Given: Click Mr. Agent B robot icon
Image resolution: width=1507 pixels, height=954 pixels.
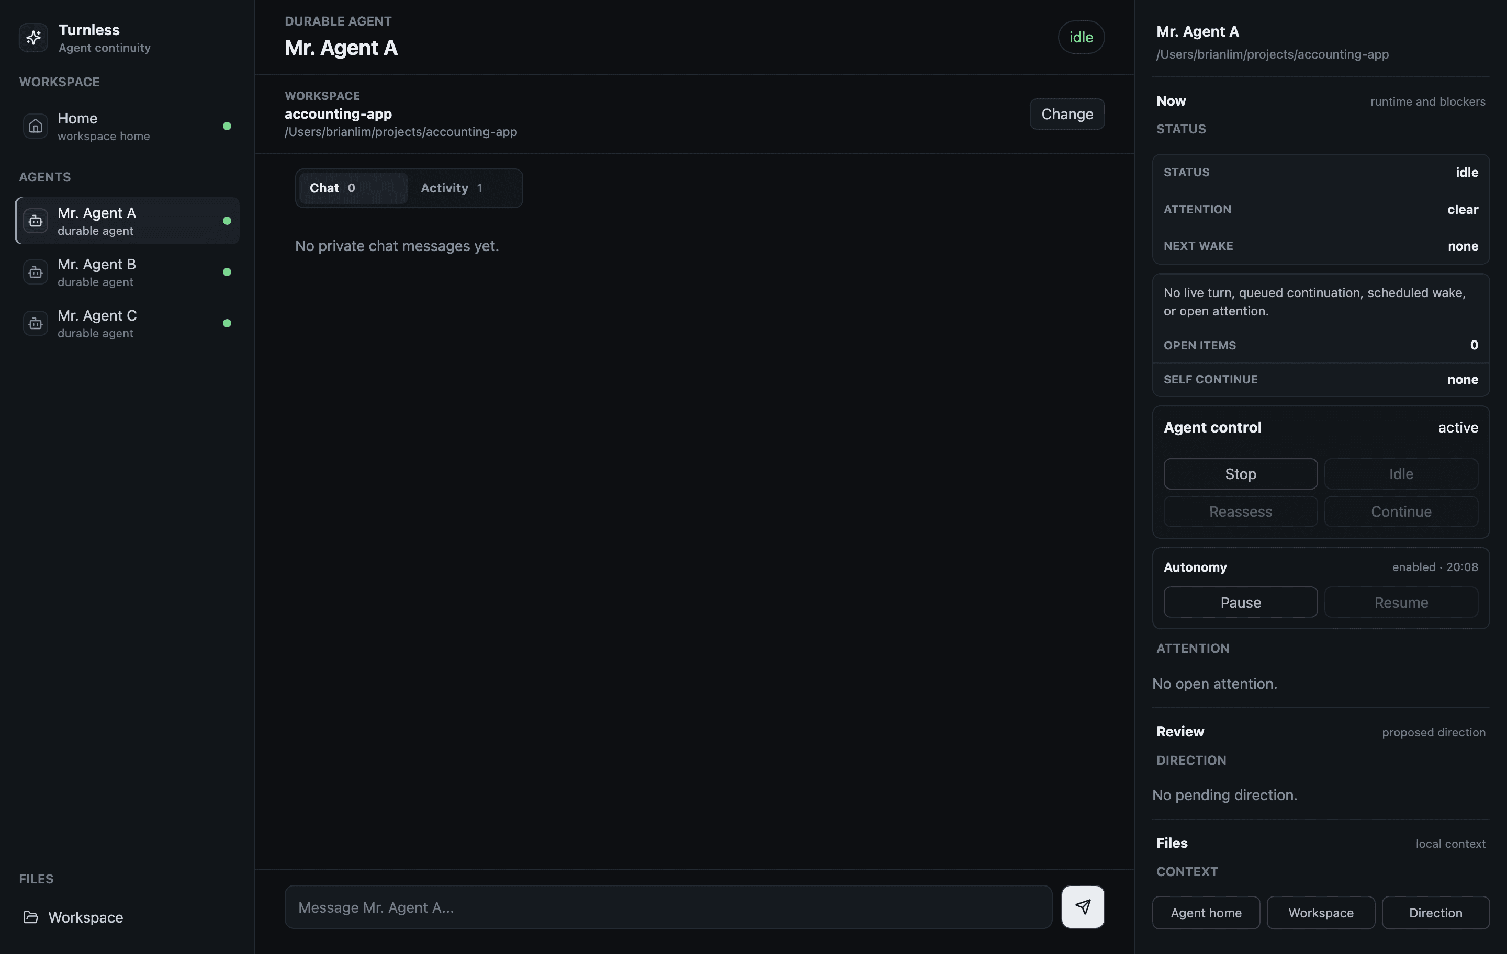Looking at the screenshot, I should (36, 272).
